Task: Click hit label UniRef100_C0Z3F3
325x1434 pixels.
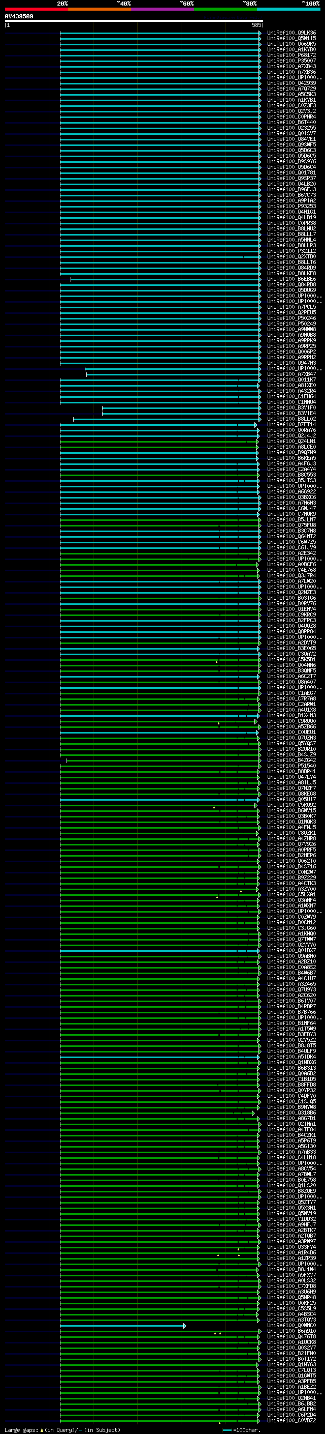Action: [291, 105]
